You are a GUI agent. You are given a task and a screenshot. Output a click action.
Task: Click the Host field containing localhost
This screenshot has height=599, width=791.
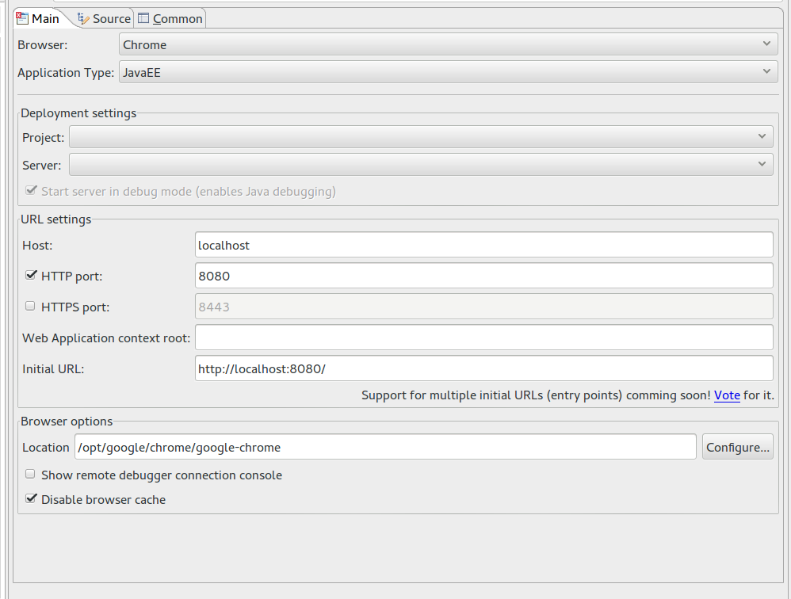pyautogui.click(x=483, y=245)
